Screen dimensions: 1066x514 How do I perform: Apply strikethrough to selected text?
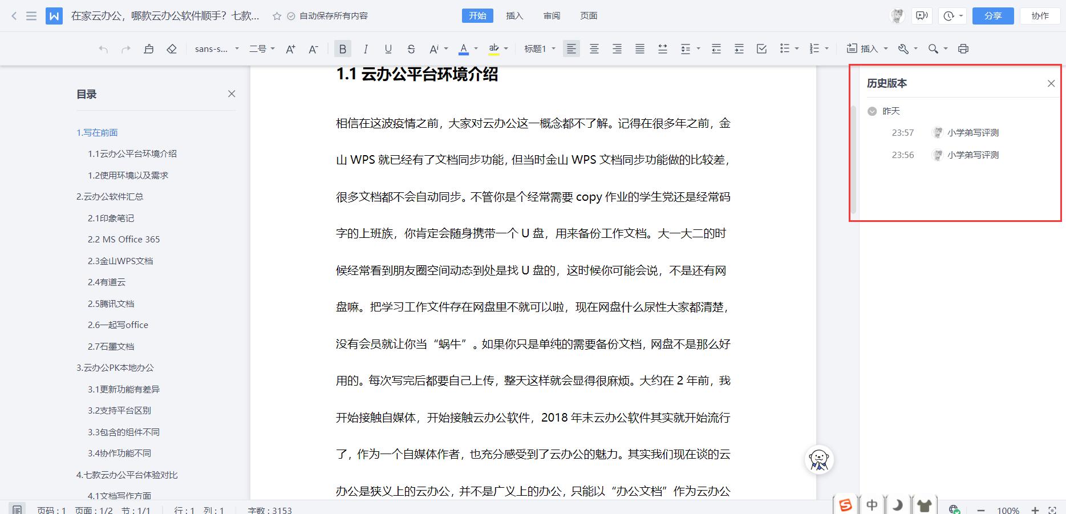[x=411, y=48]
